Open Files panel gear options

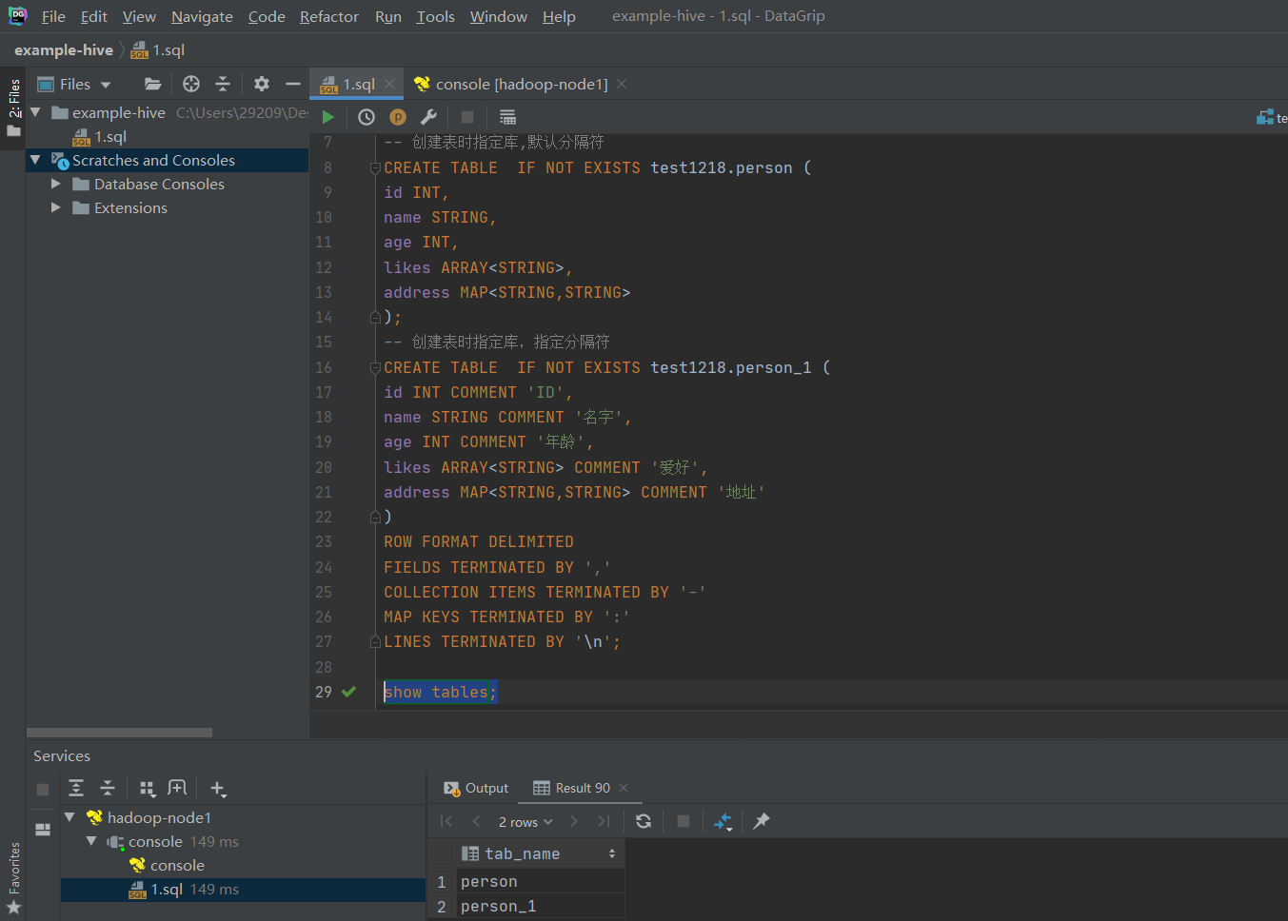click(x=262, y=84)
